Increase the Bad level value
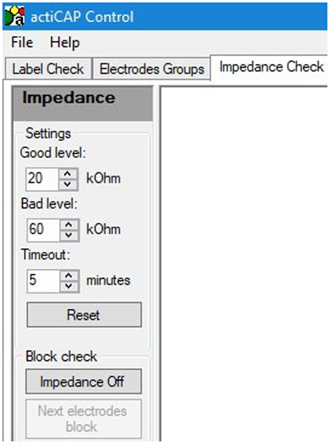The height and width of the screenshot is (445, 331). (x=69, y=225)
